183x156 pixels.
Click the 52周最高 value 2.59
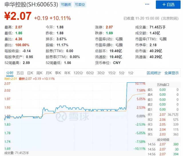pyautogui.click(x=26, y=63)
